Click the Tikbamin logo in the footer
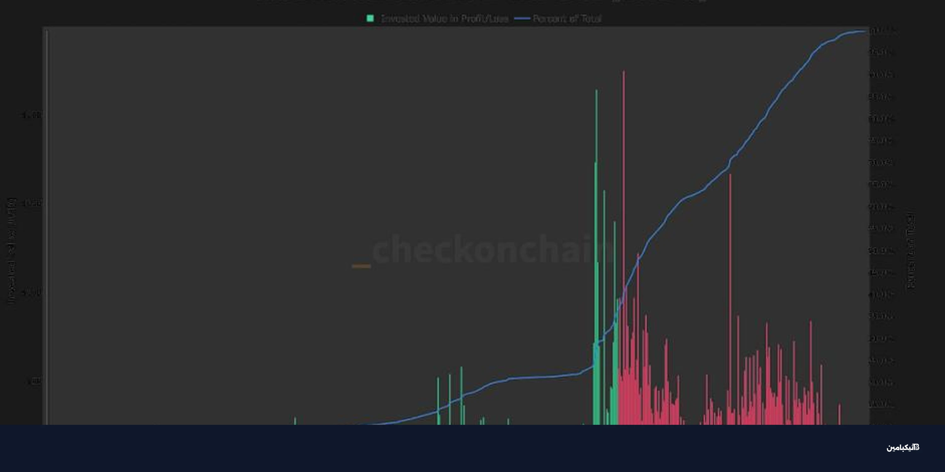945x472 pixels. click(x=903, y=447)
